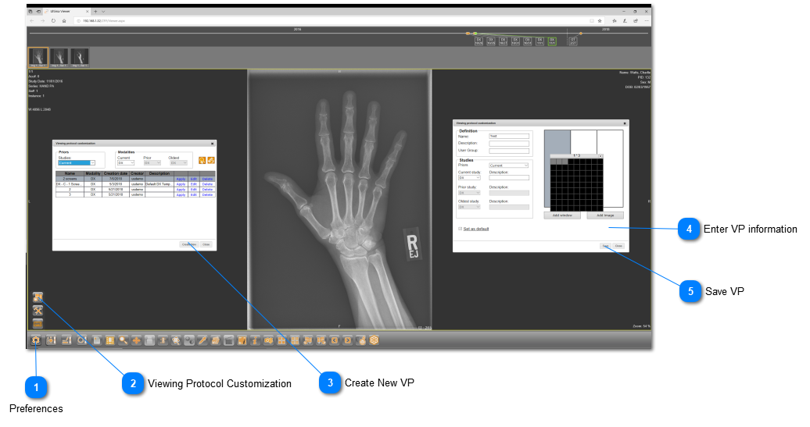Click 'Close' next to the Save button
The width and height of the screenshot is (810, 427).
618,245
